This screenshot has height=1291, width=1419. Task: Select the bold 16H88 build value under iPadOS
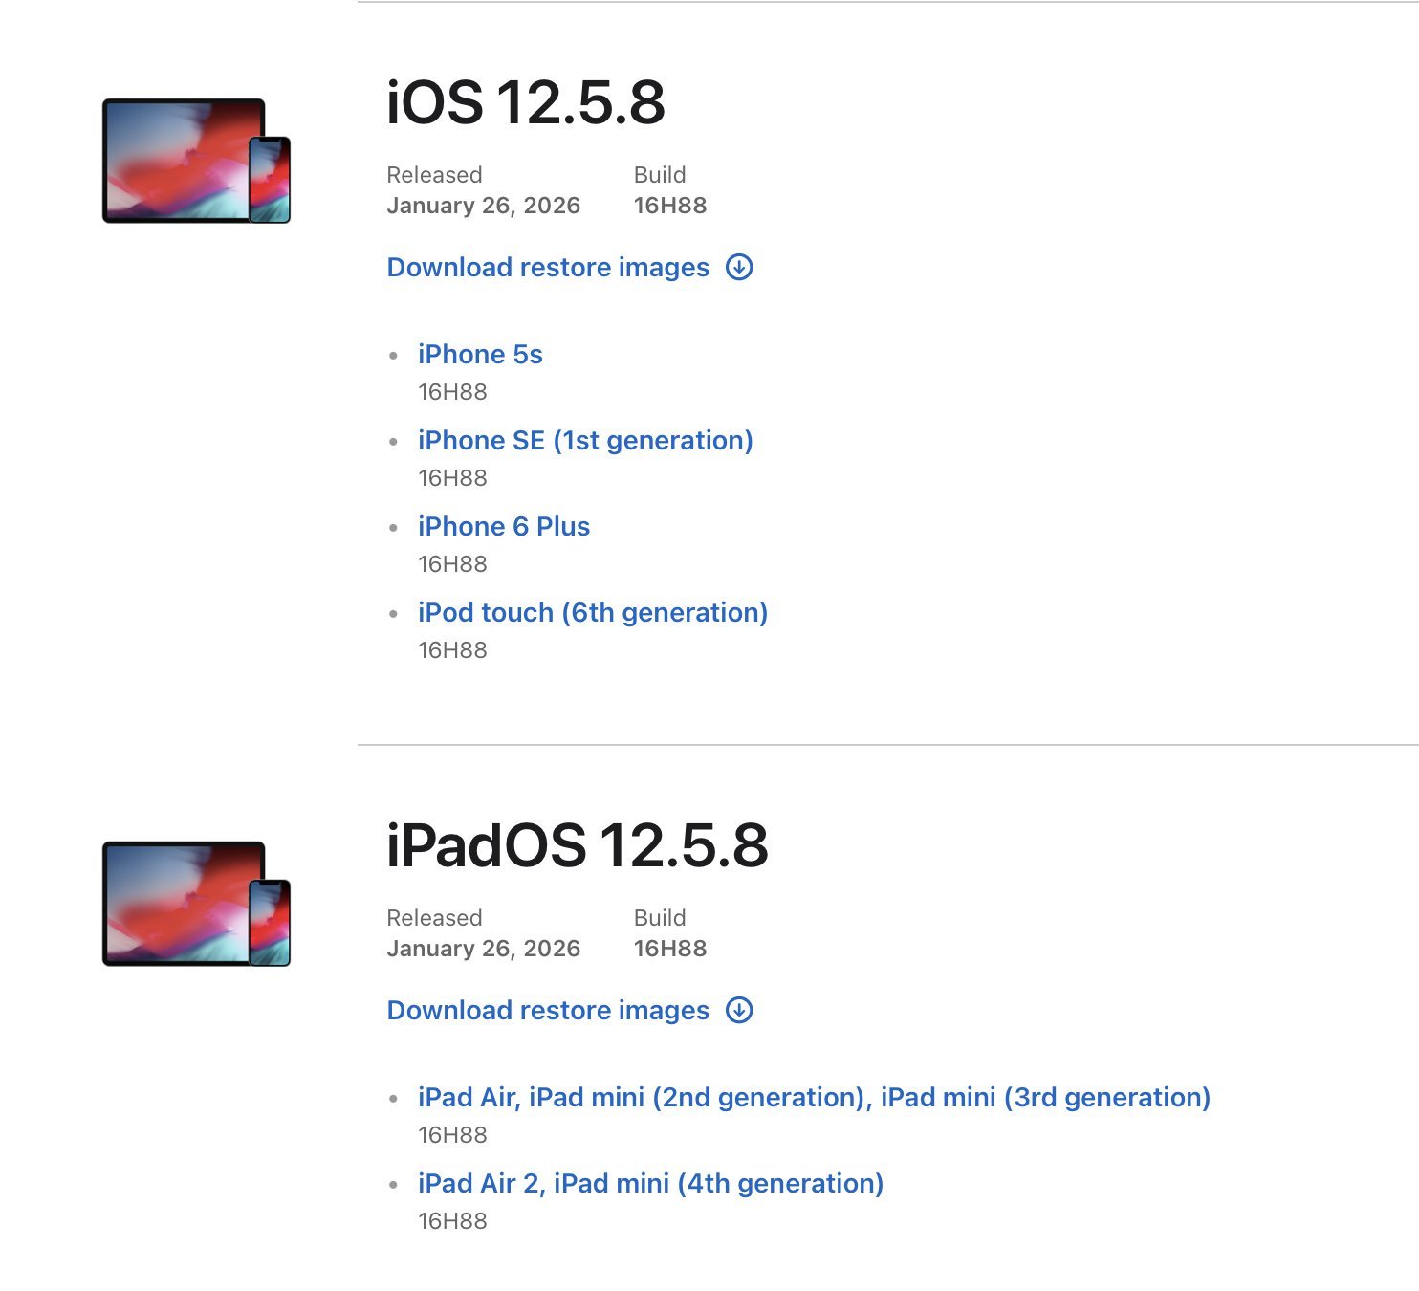[670, 949]
